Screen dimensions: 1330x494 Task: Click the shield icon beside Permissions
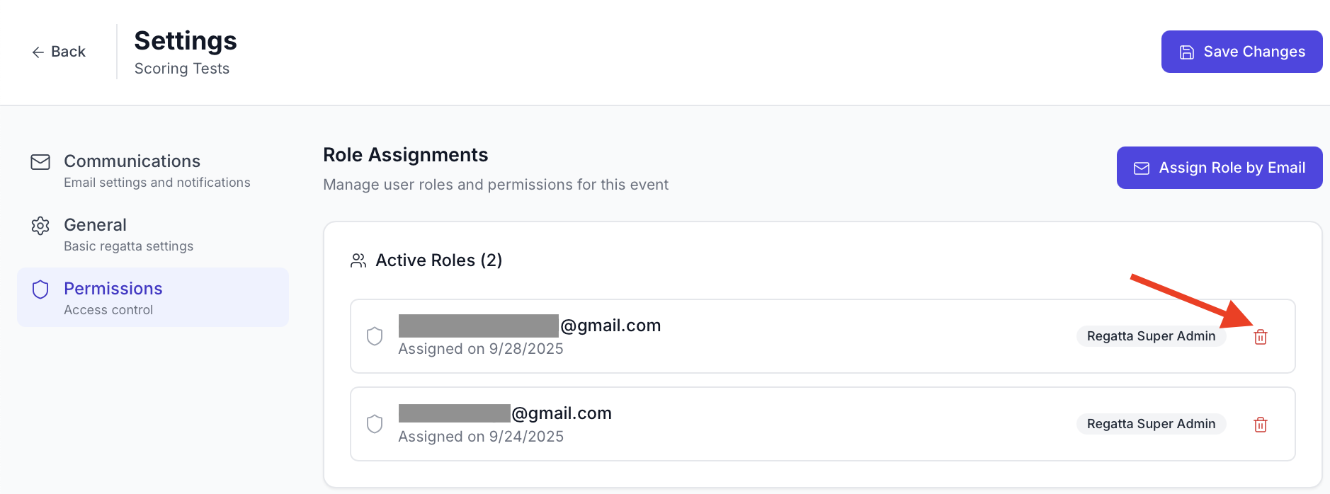pyautogui.click(x=40, y=289)
